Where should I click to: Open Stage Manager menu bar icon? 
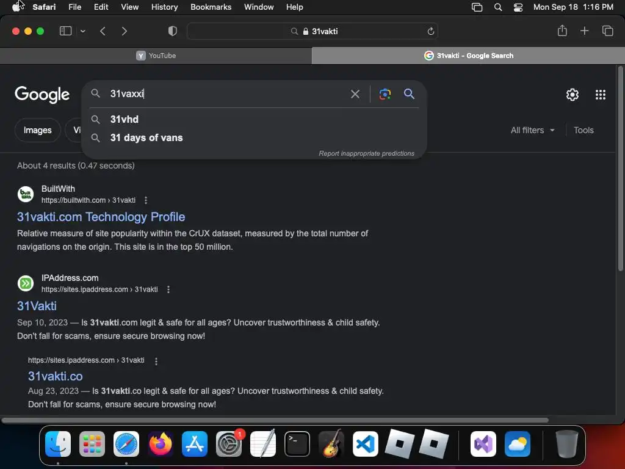pyautogui.click(x=477, y=7)
